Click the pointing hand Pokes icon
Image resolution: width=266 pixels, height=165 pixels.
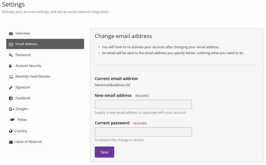click(x=12, y=120)
